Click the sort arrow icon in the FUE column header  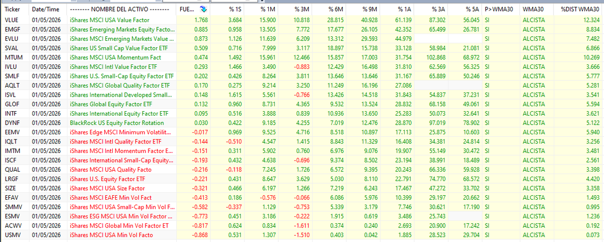[202, 10]
